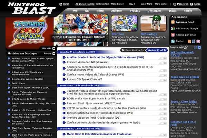Click the Nintendogs thumbnail image
The height and width of the screenshot is (138, 207).
coord(153,23)
